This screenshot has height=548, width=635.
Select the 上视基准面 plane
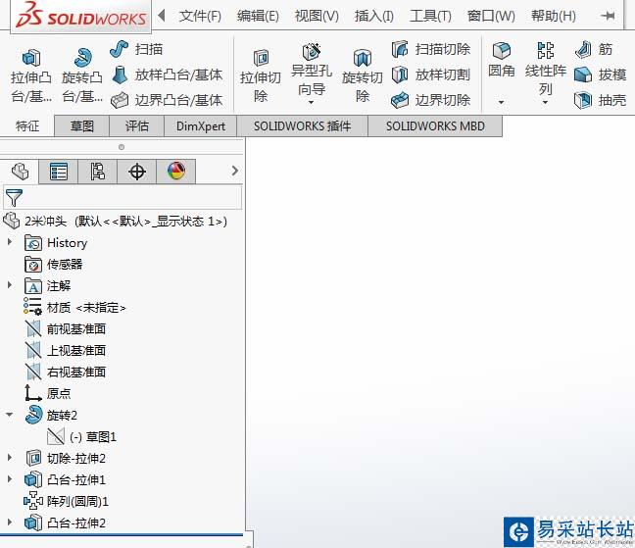pyautogui.click(x=66, y=350)
